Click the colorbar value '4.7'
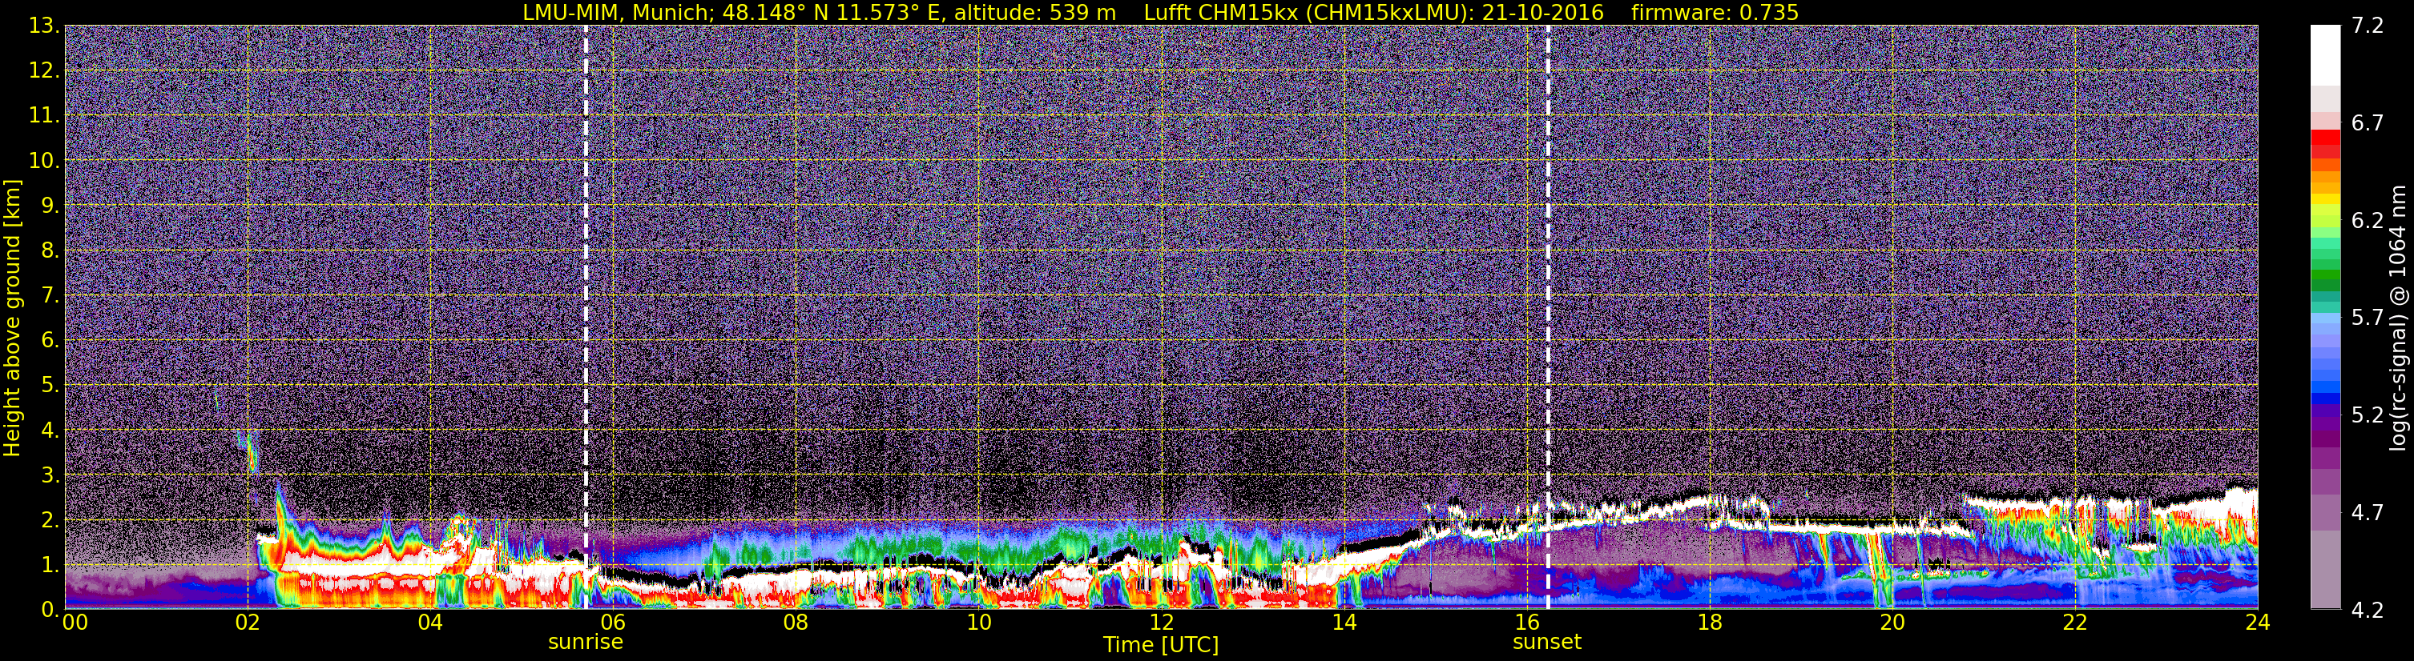This screenshot has width=2414, height=661. click(x=2368, y=512)
